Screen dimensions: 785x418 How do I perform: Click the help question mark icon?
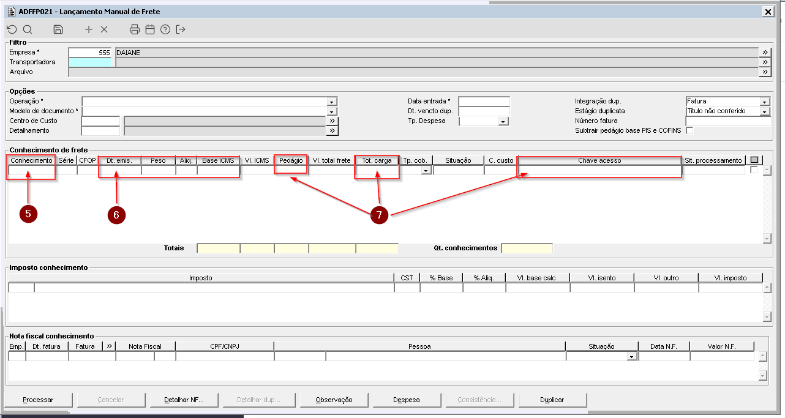[165, 29]
